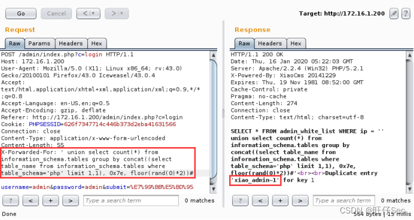
Task: Switch to the Request Headers tab
Action: (71, 44)
